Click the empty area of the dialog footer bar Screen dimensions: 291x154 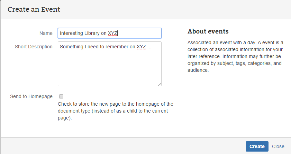click(x=121, y=146)
